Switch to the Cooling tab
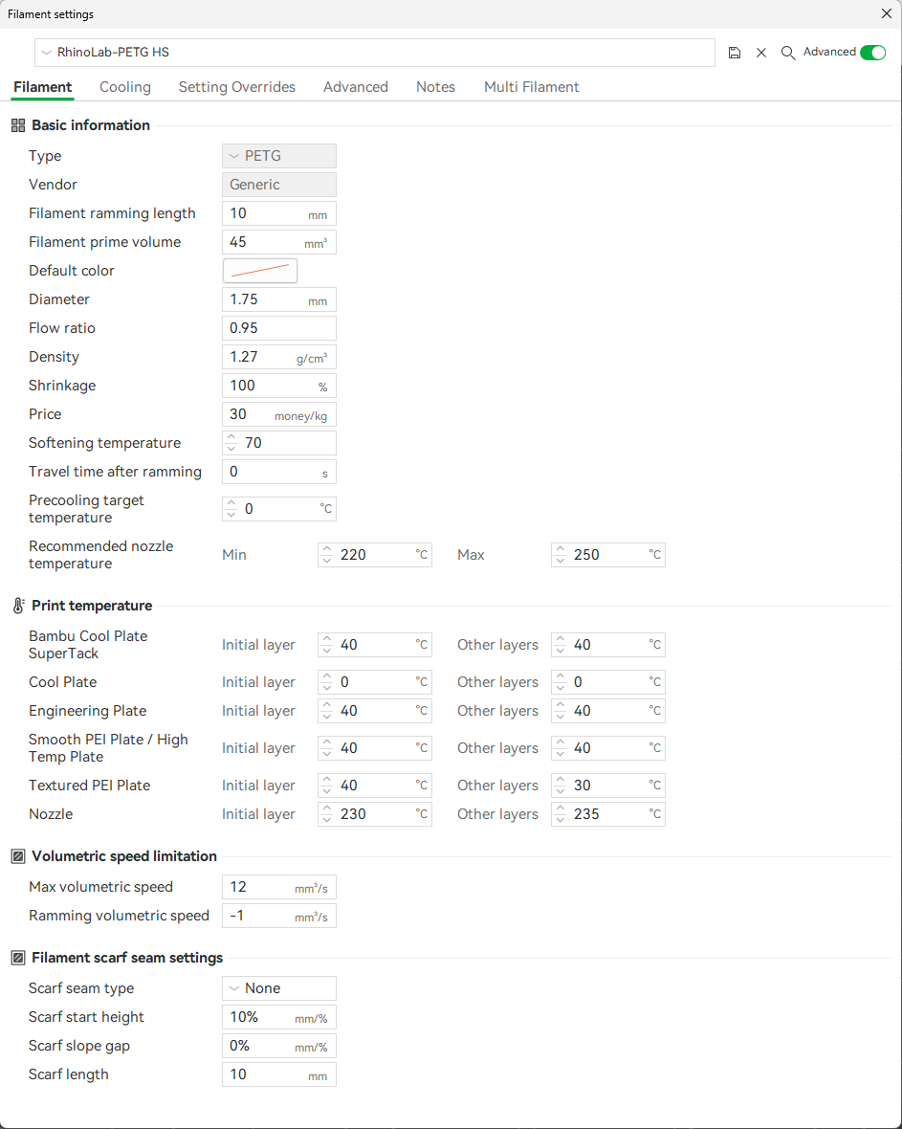Screen dimensions: 902x1129 pos(125,87)
